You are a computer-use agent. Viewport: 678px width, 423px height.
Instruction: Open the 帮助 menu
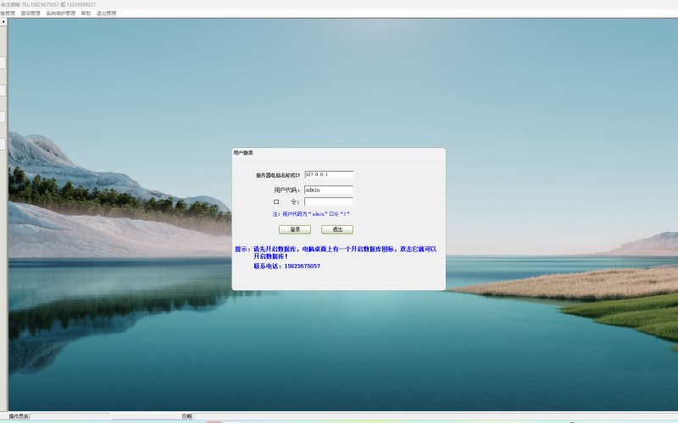coord(86,14)
